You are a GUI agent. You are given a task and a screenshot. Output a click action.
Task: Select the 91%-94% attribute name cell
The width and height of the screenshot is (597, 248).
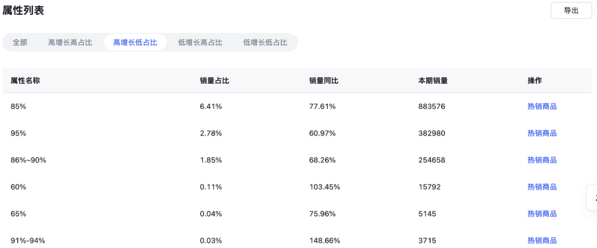[x=28, y=240]
